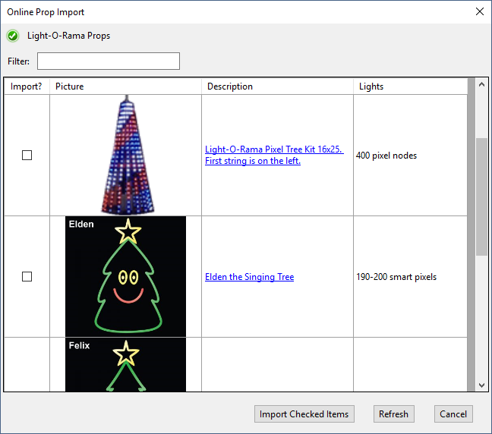Click the Pixel Tree Kit picture

pyautogui.click(x=125, y=155)
